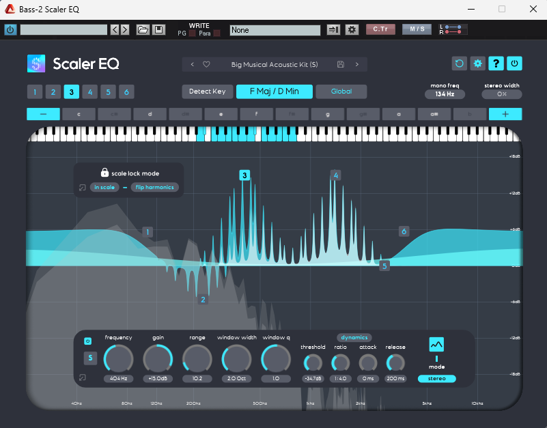Select band 3 tab
The image size is (547, 428).
pos(72,92)
